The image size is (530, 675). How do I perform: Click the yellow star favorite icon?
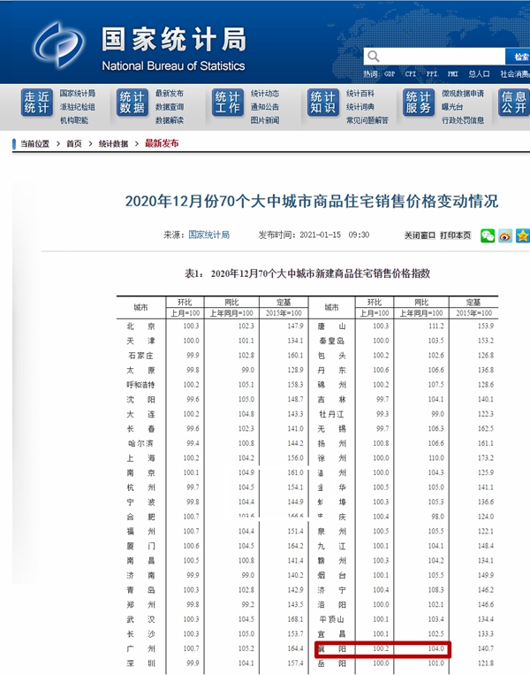click(522, 235)
